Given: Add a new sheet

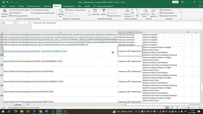Looking at the screenshot, I should 28,104.
